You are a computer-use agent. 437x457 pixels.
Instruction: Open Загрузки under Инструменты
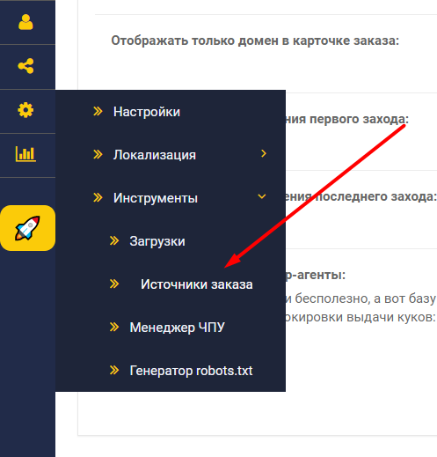[x=157, y=241]
